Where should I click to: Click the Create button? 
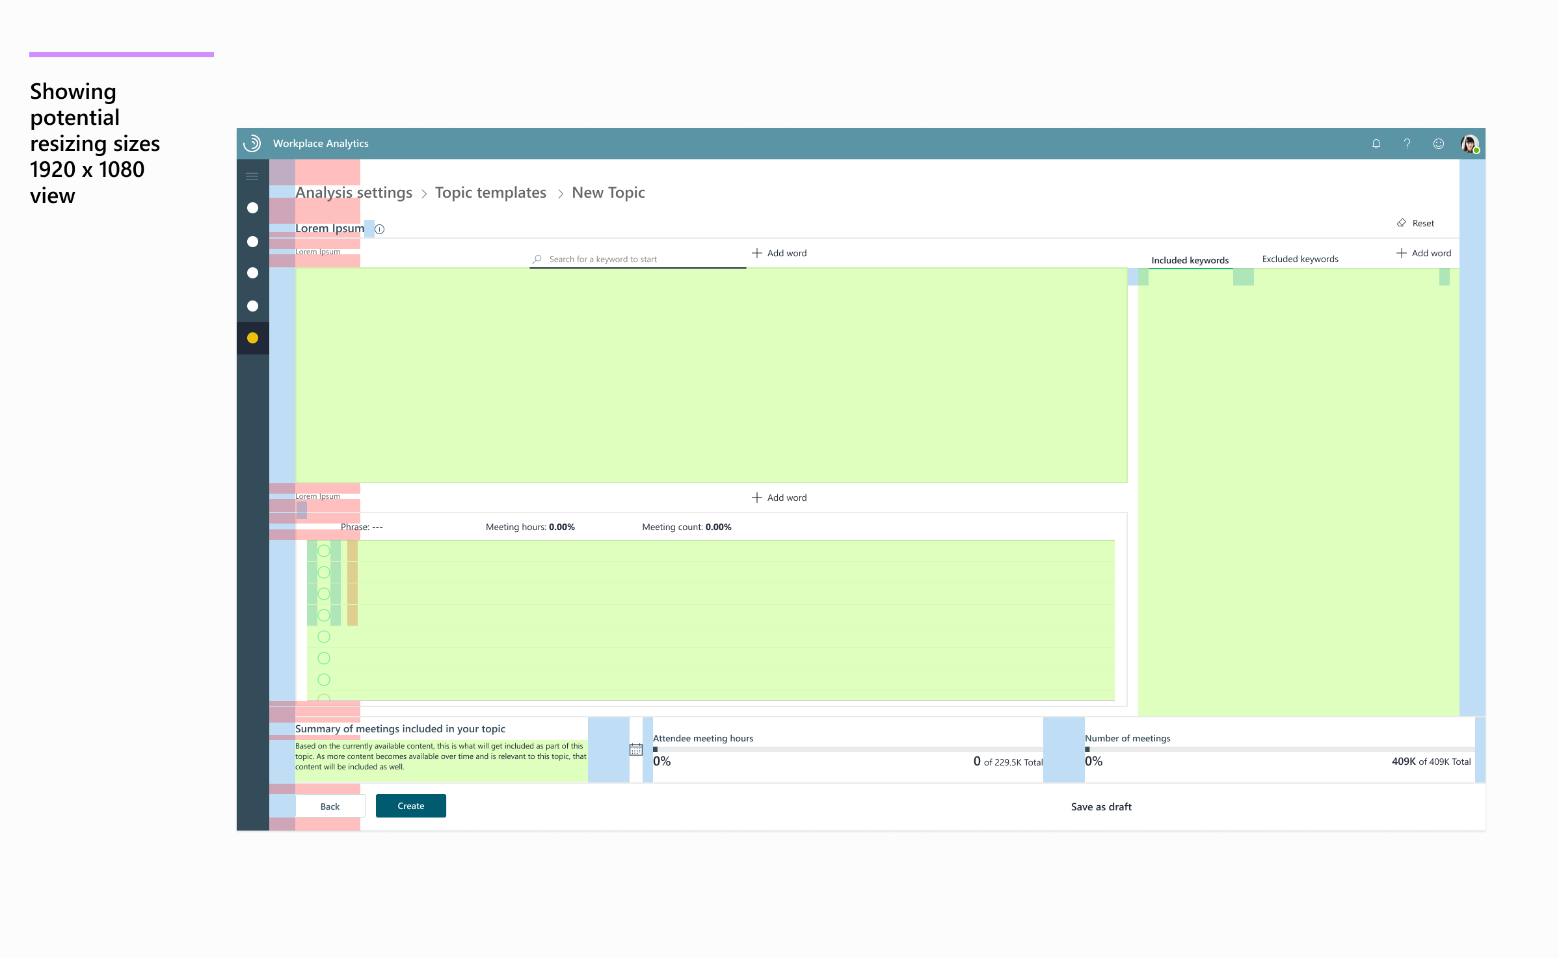410,806
